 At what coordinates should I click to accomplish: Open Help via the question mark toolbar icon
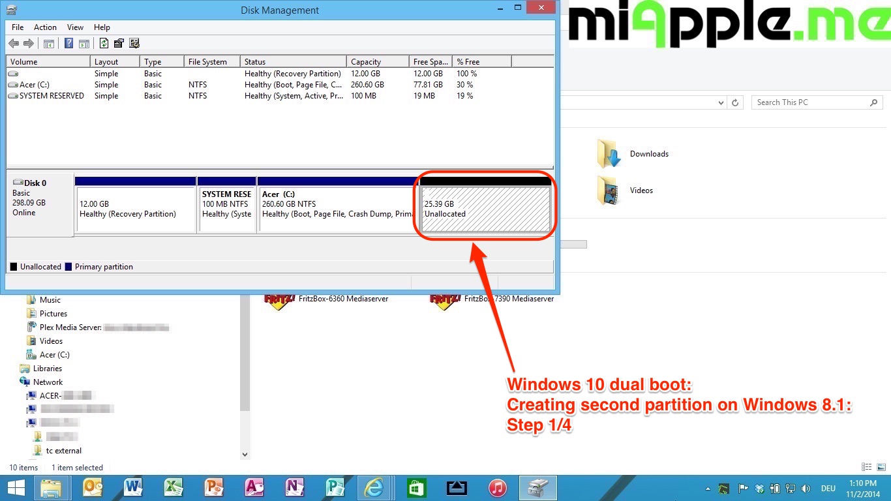[x=69, y=43]
